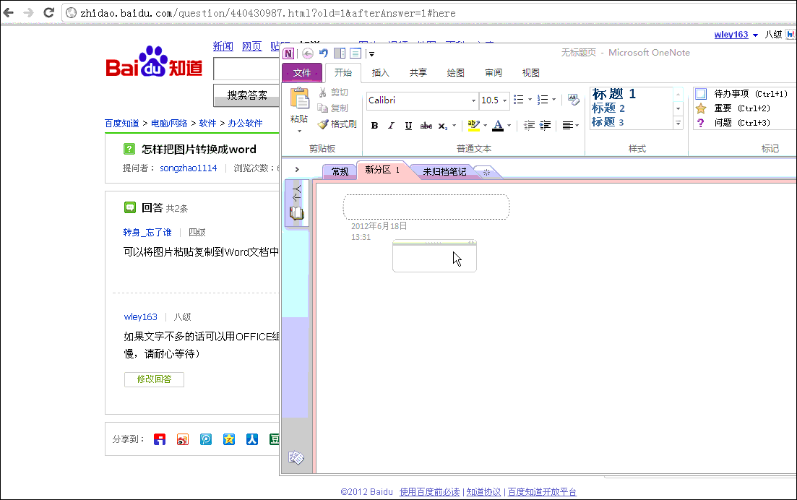This screenshot has height=500, width=797.
Task: Switch to the Insert (插入) ribbon tab
Action: coord(380,73)
